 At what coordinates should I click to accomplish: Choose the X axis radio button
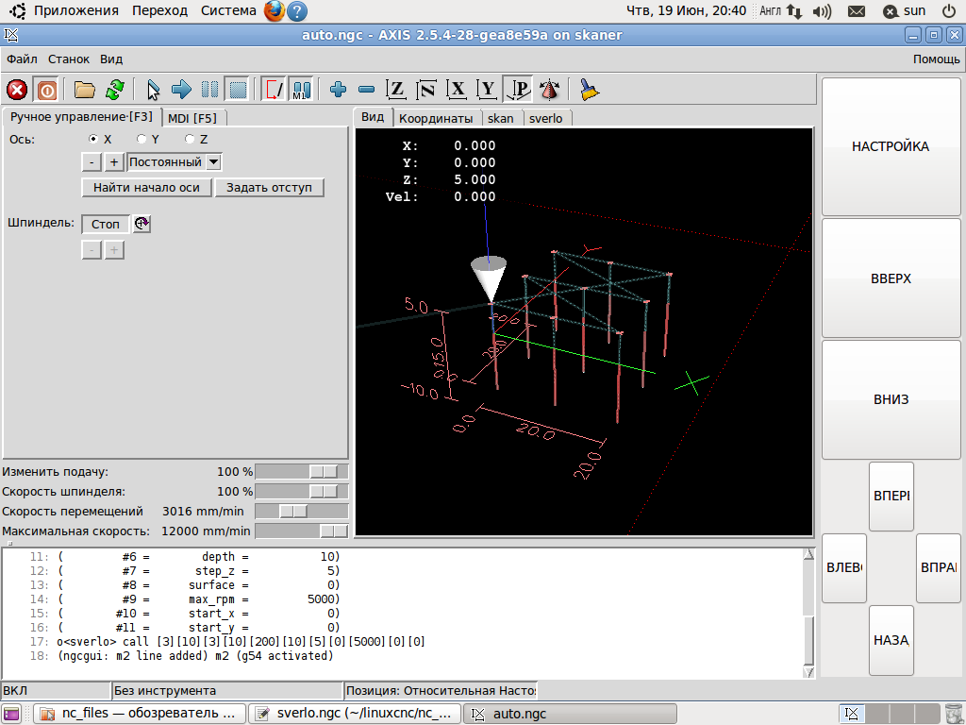pyautogui.click(x=93, y=139)
